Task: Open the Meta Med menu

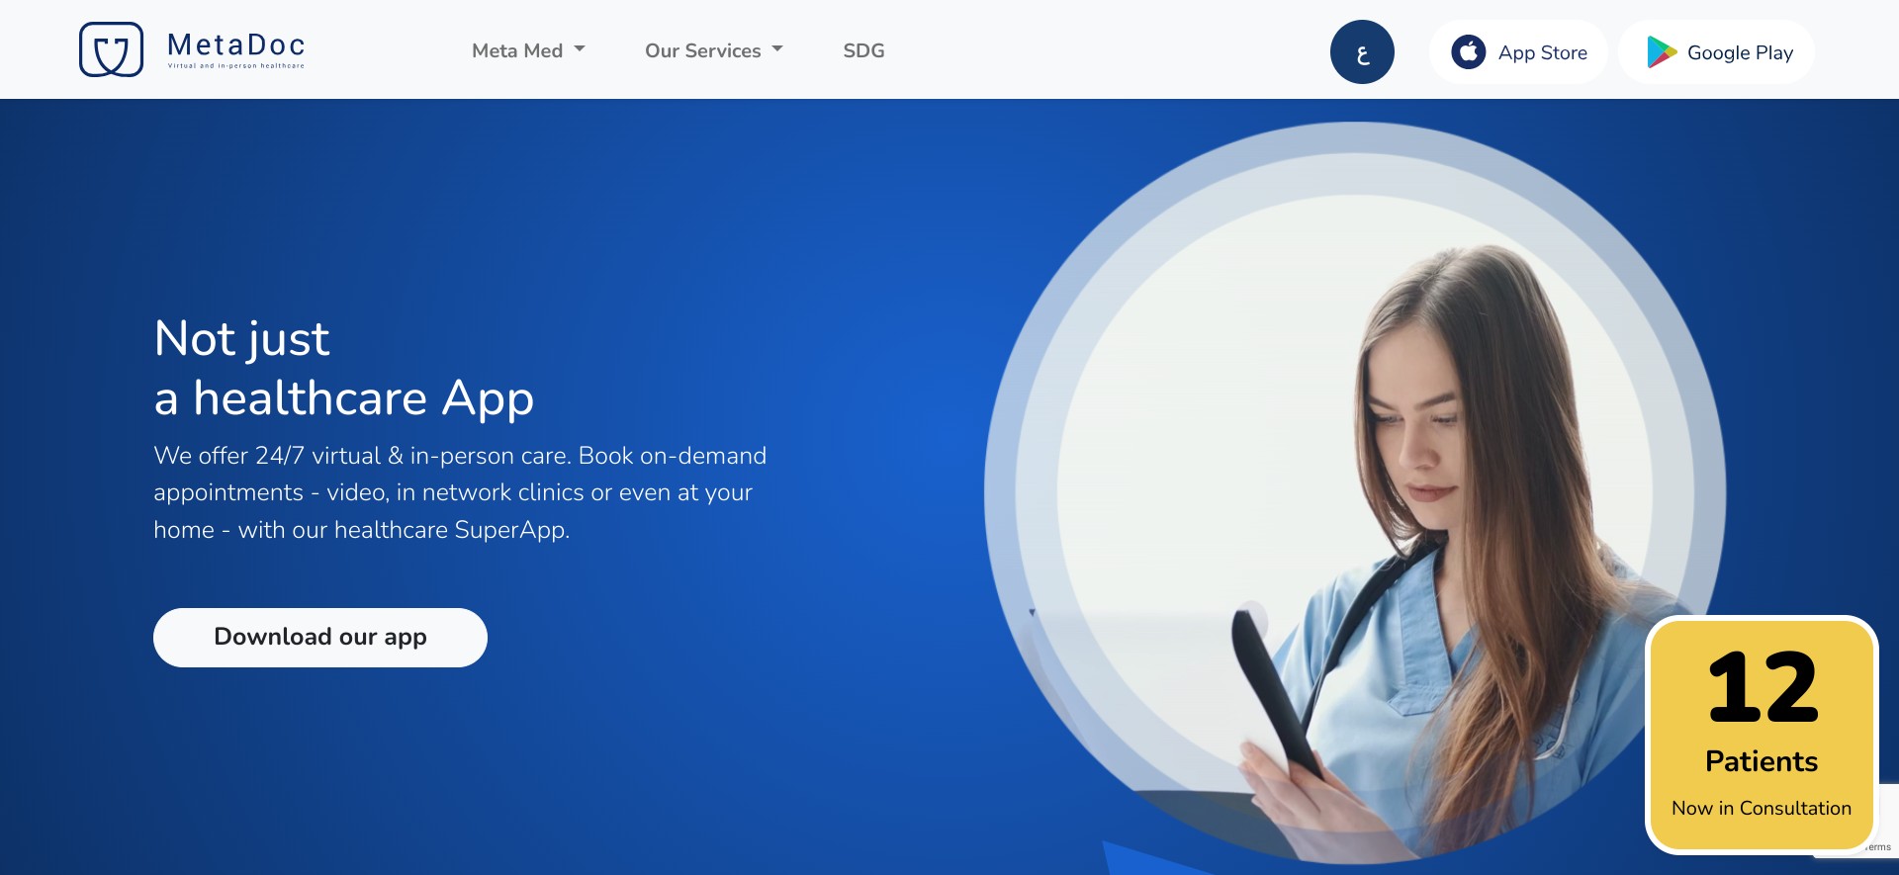Action: 517,50
